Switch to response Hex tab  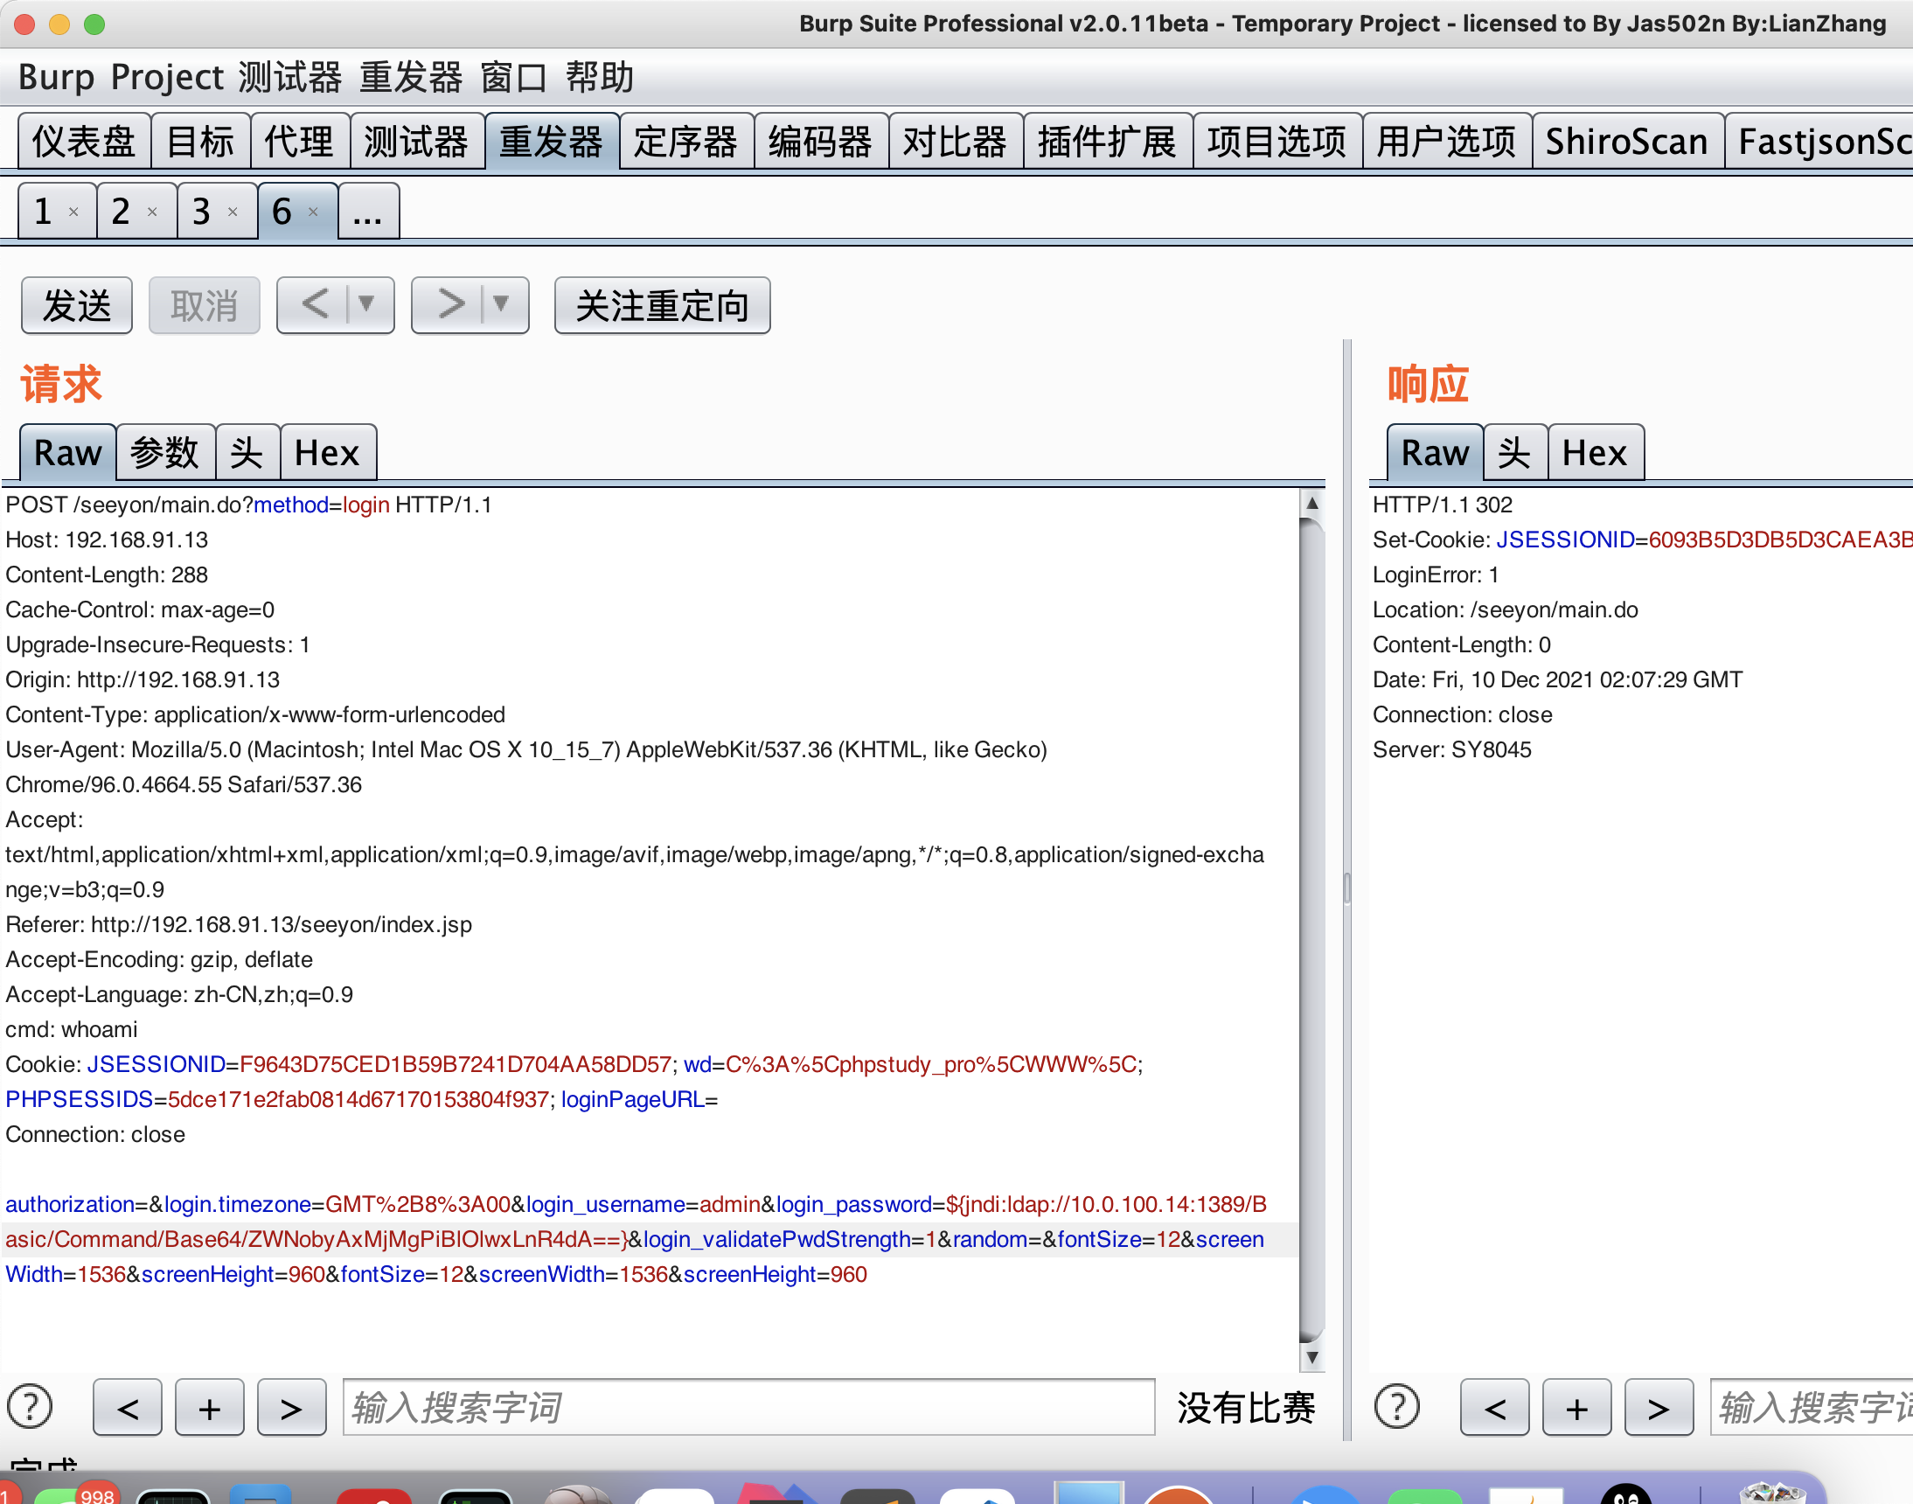[1595, 453]
